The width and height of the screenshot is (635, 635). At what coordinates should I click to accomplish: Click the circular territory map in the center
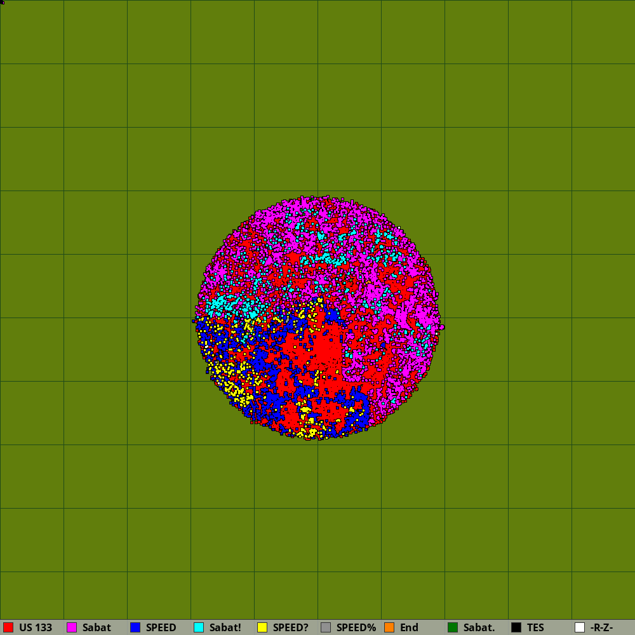(318, 317)
